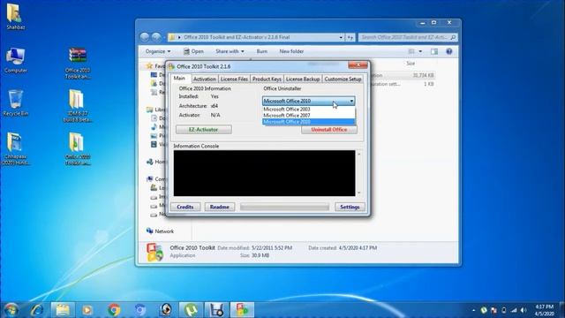Open the Windows Start menu orb
The width and height of the screenshot is (565, 318).
point(11,310)
